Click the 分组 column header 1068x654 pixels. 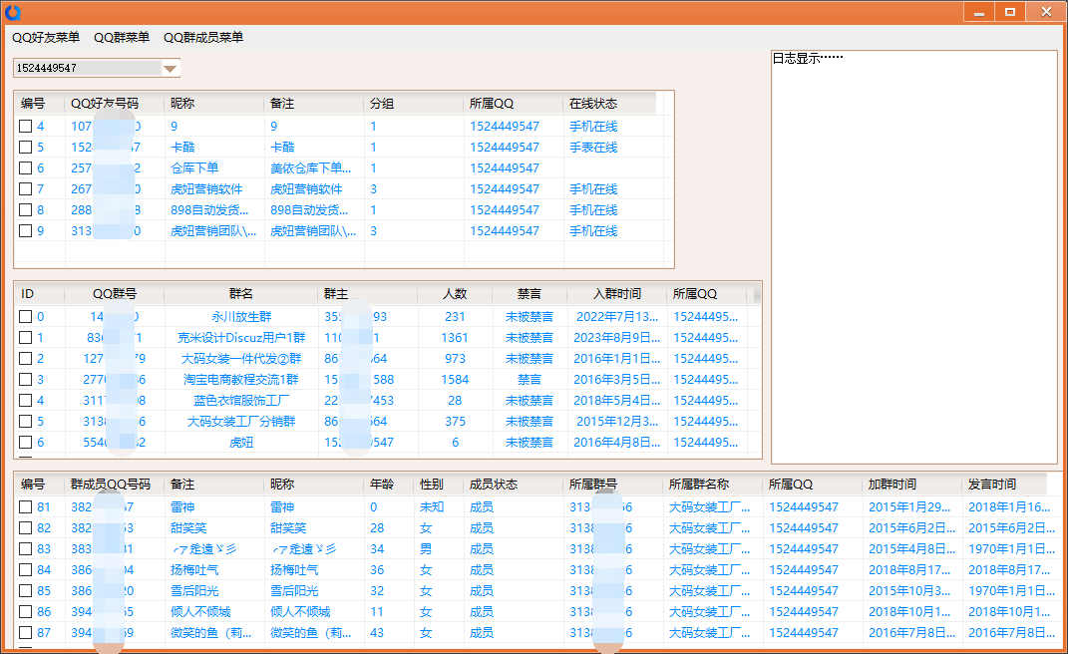point(414,104)
